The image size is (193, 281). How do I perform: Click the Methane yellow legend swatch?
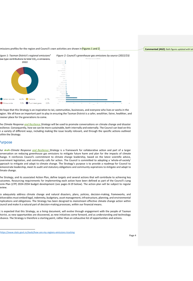click(27, 99)
